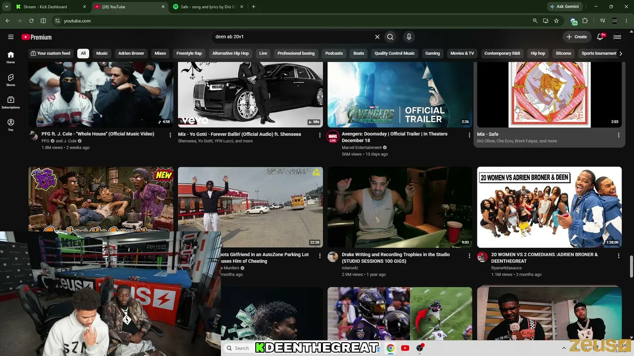This screenshot has width=634, height=356.
Task: Select the Adrien Broner filter chip
Action: pyautogui.click(x=131, y=53)
